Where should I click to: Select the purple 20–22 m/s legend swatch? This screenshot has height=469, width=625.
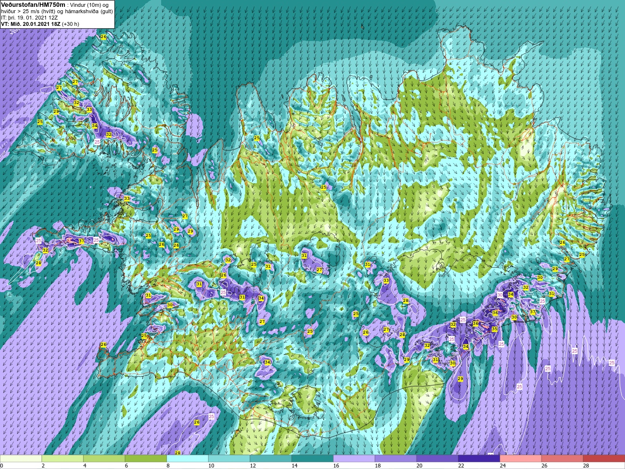tap(437, 459)
